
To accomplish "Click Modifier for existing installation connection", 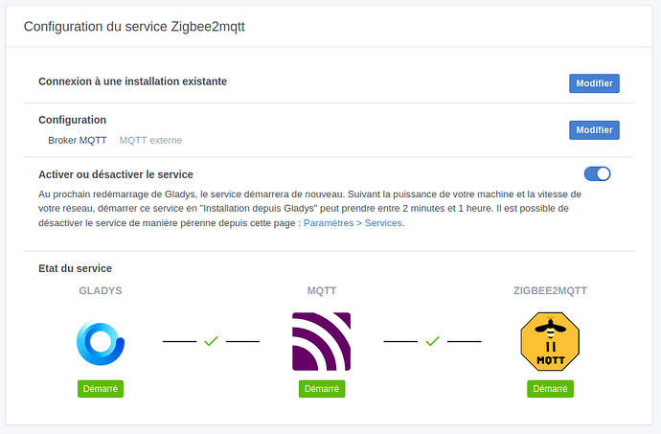I will tap(594, 83).
